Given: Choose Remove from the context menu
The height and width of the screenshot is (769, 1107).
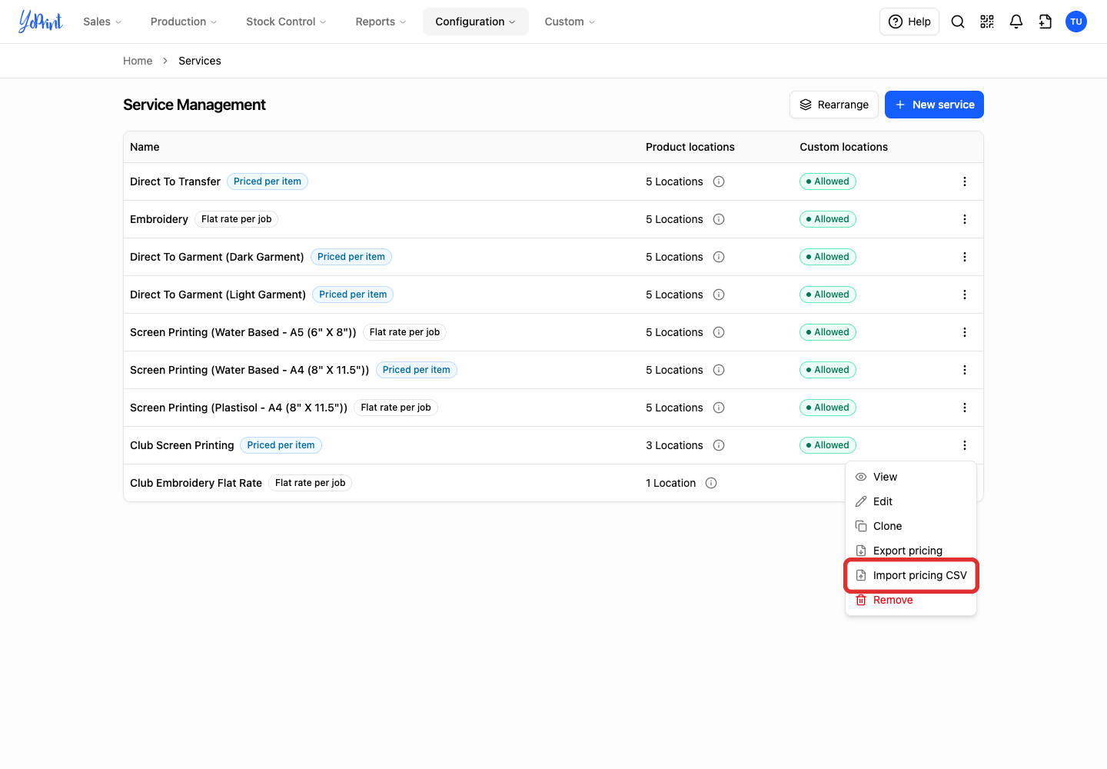Looking at the screenshot, I should [911, 600].
